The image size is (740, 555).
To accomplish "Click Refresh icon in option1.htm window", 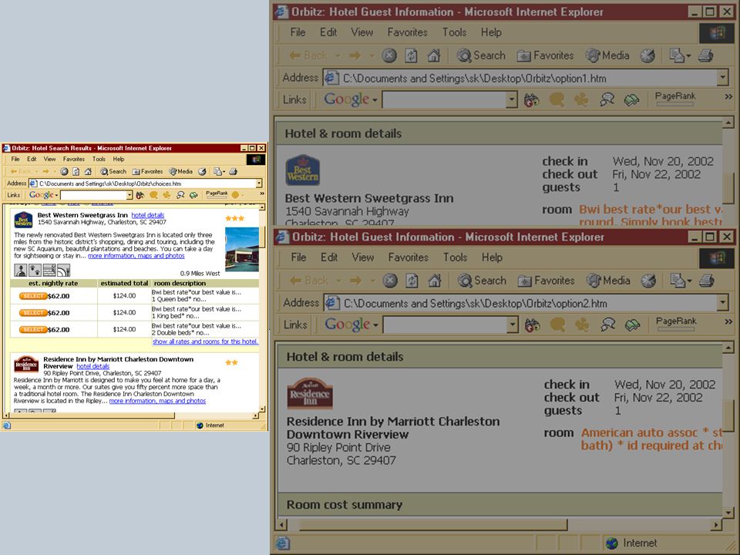I will (411, 55).
